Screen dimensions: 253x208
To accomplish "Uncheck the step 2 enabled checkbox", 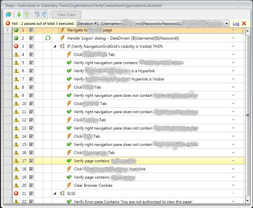I will pos(31,38).
